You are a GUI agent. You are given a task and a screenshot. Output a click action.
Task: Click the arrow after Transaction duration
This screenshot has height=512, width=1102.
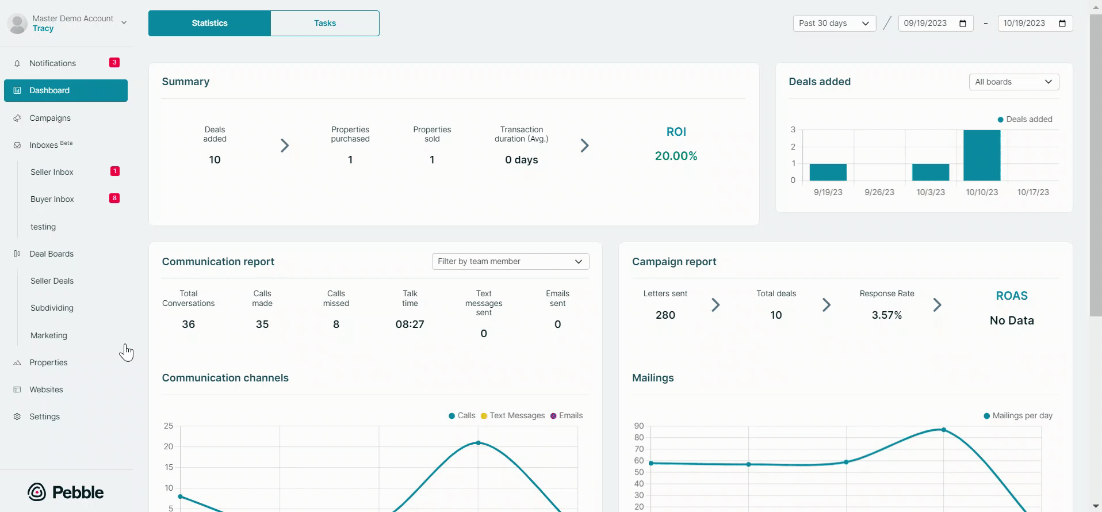(x=585, y=146)
